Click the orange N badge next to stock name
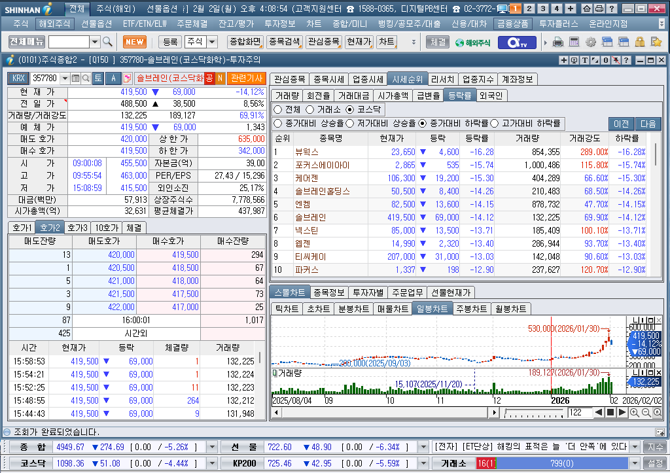 coord(220,79)
